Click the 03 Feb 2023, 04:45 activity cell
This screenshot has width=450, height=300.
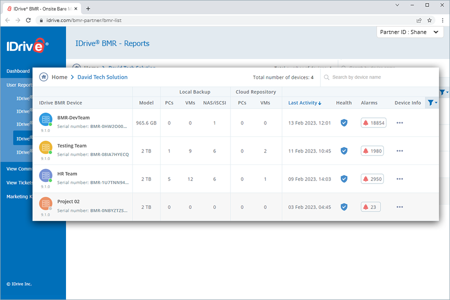click(309, 207)
